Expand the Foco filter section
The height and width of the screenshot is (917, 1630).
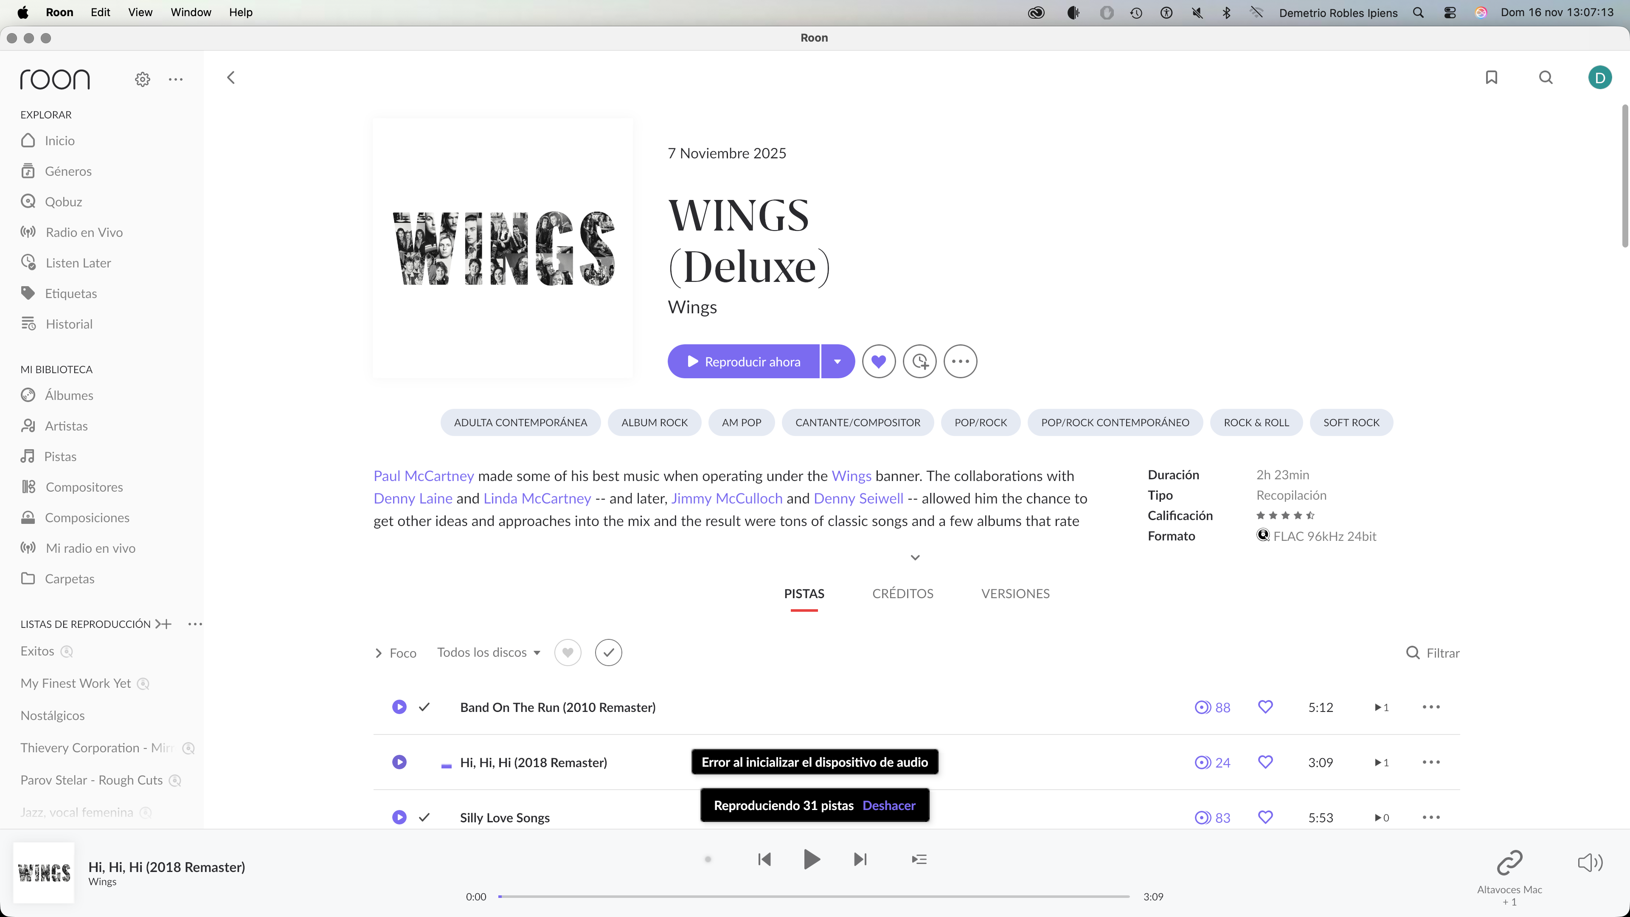point(396,653)
